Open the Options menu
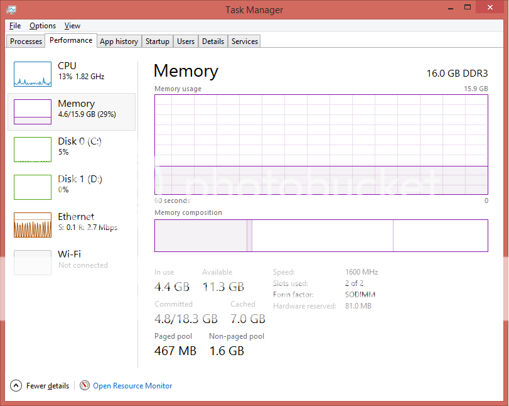This screenshot has height=406, width=509. click(42, 25)
